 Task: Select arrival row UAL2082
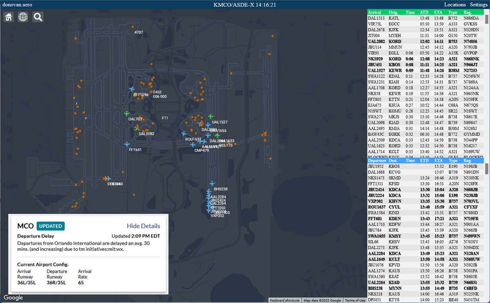426,42
